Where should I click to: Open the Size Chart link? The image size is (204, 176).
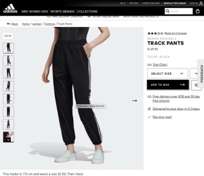[160, 65]
